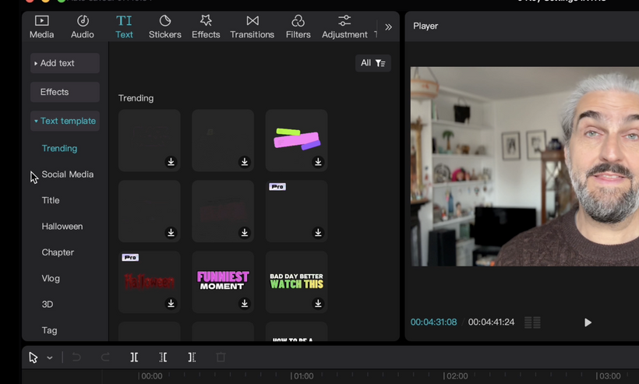Image resolution: width=639 pixels, height=384 pixels.
Task: Show more tabs with the double chevron
Action: point(388,26)
